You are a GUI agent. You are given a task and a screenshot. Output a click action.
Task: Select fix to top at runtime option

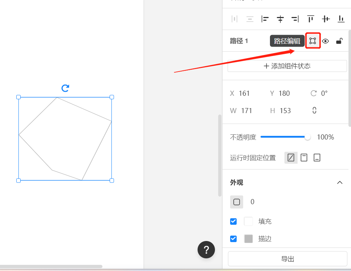(x=304, y=158)
